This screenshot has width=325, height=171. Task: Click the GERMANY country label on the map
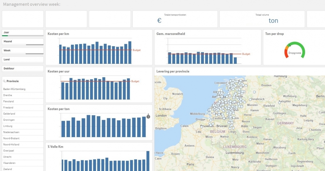point(285,123)
